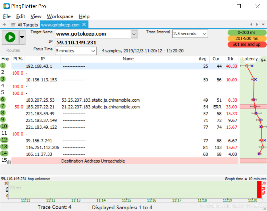The image size is (267, 211).
Task: Add a new target with the plus icon
Action: click(x=4, y=25)
